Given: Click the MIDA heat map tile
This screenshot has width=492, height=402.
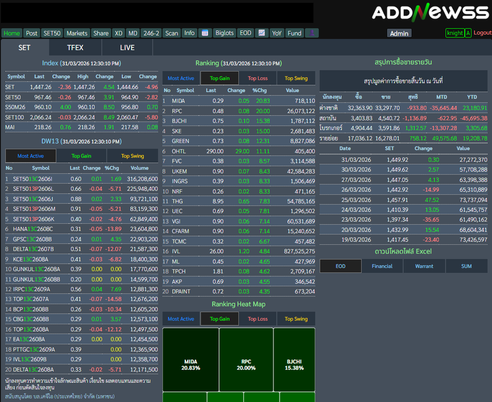Looking at the screenshot, I should click(191, 365).
